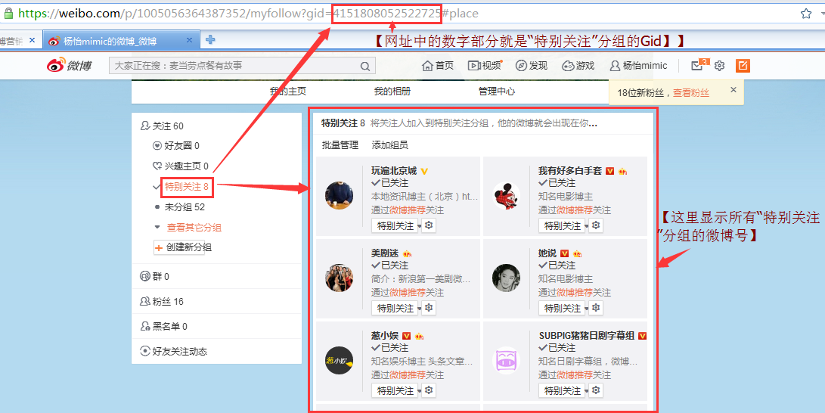The image size is (825, 413).
Task: Select 特别关注 8 group
Action: click(x=187, y=186)
